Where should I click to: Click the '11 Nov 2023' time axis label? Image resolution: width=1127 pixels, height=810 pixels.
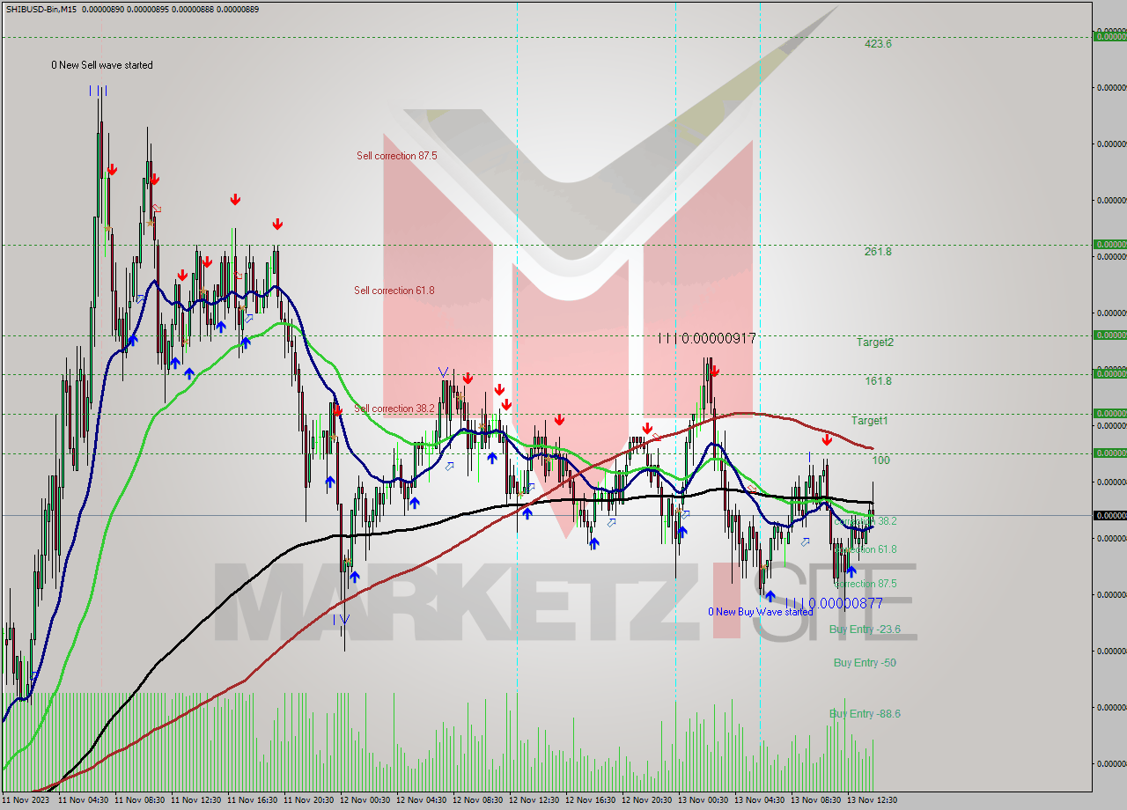26,800
